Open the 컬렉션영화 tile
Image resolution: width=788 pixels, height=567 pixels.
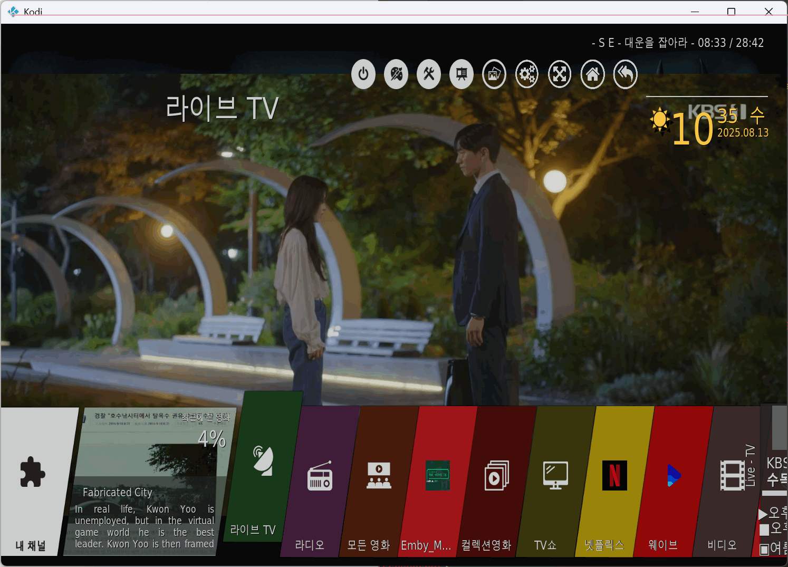click(x=497, y=481)
